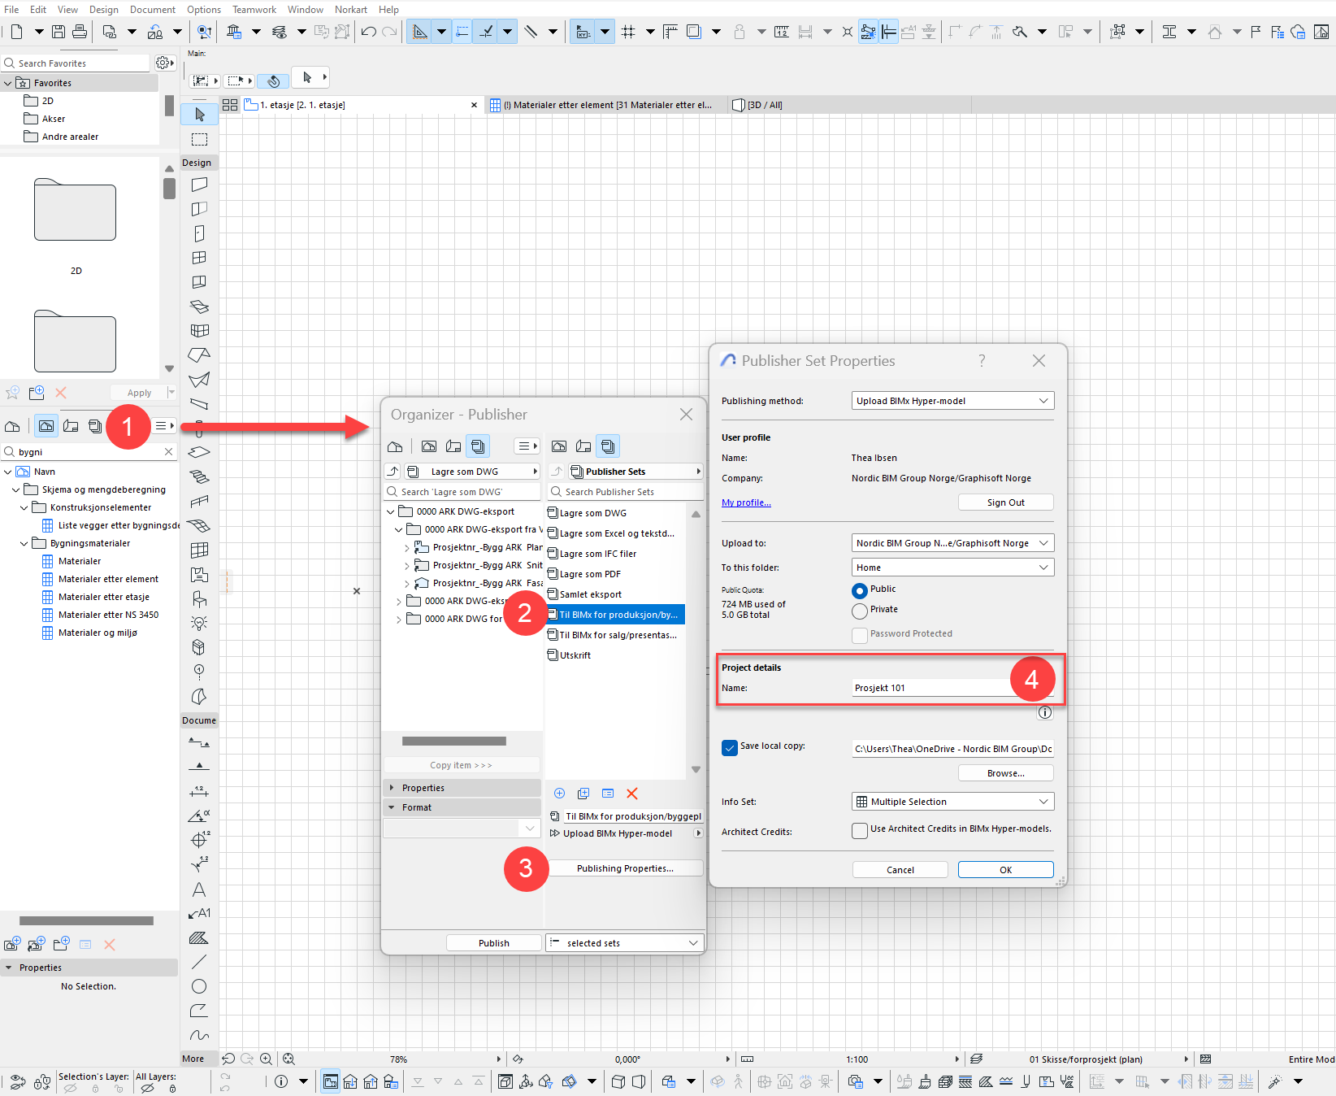
Task: Click the Publish button
Action: tap(494, 943)
